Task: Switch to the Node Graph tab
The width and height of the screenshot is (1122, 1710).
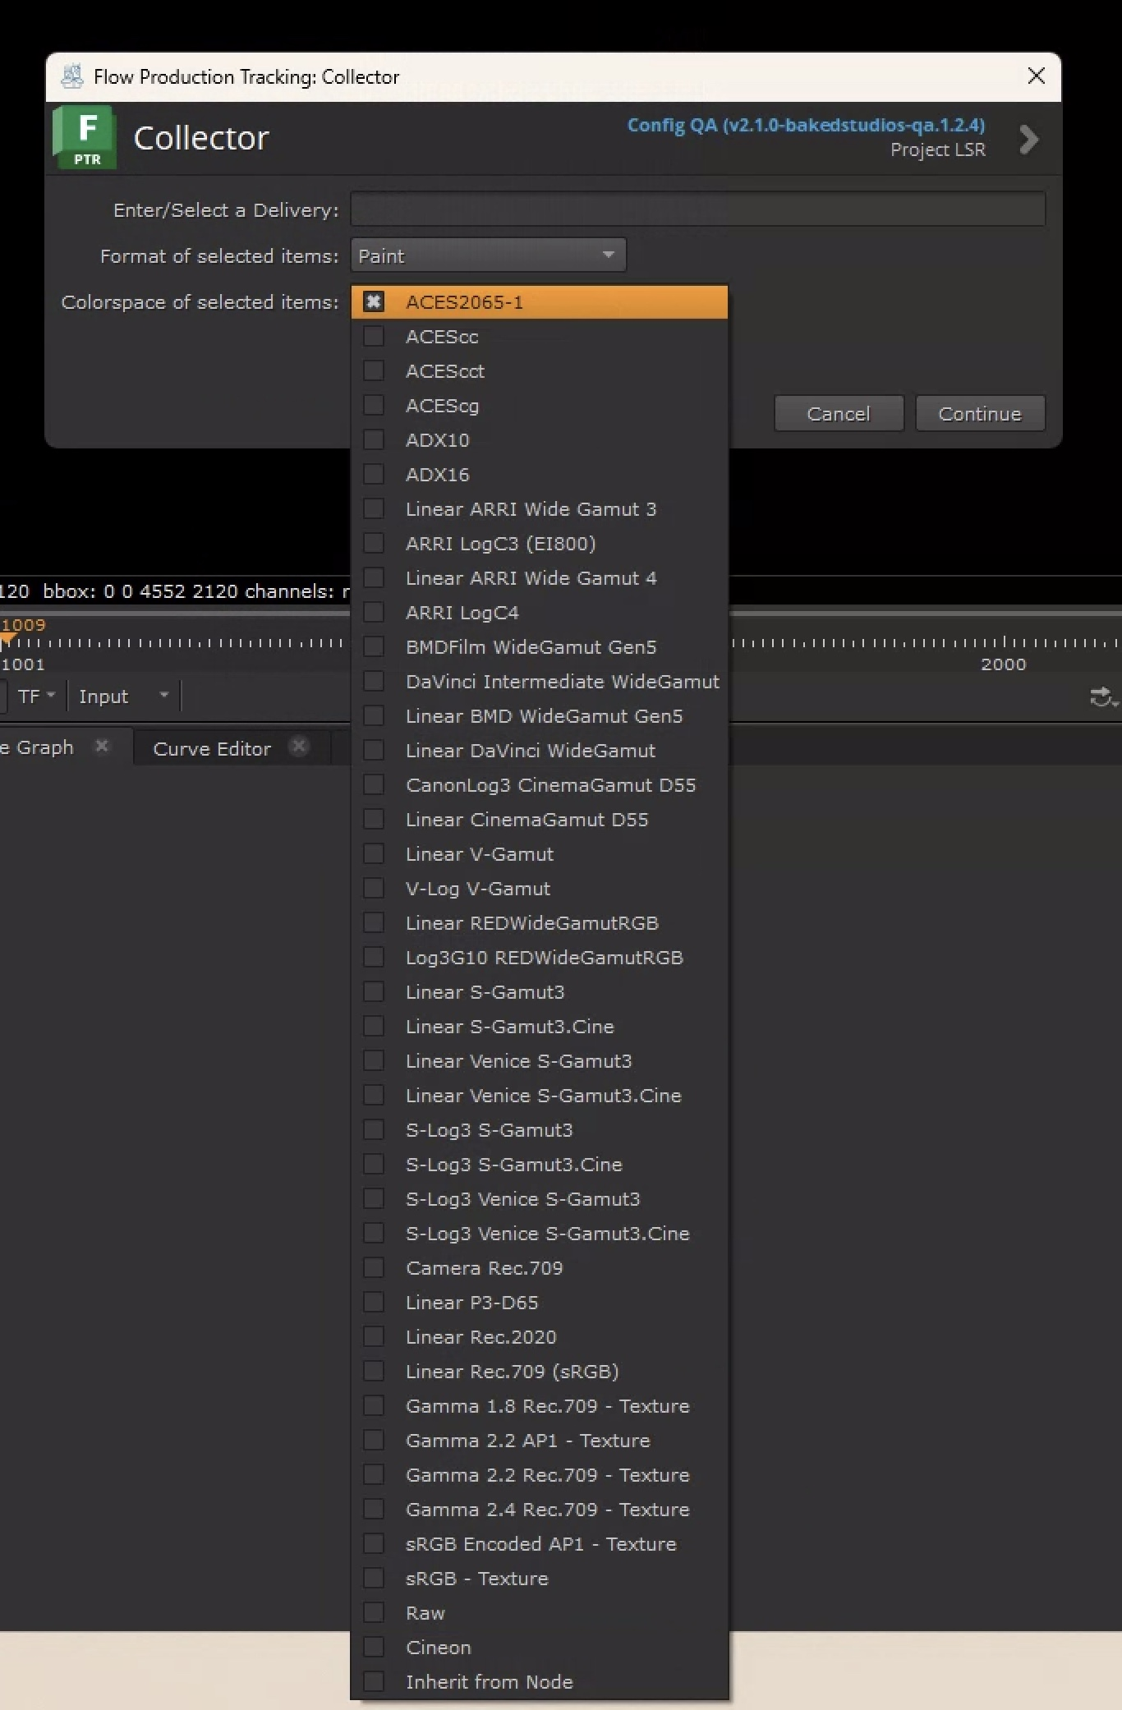Action: pos(37,747)
